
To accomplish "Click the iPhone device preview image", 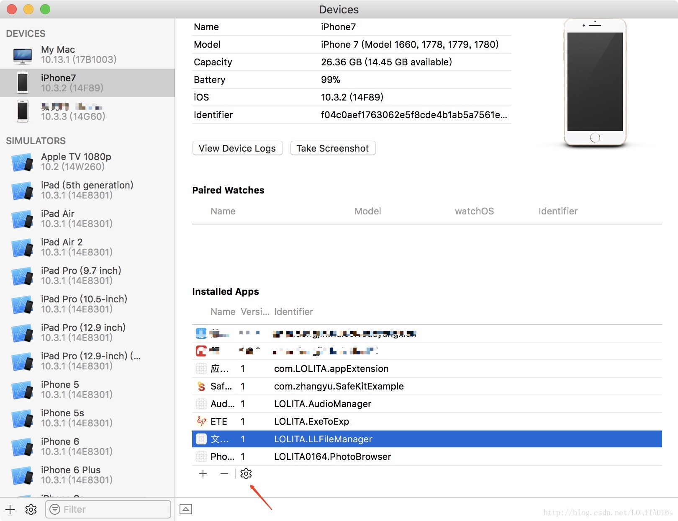I will (x=595, y=83).
